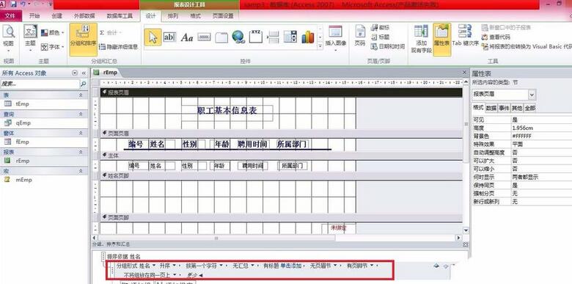Switch to 创建 (Create) ribbon tab
The width and height of the screenshot is (572, 284).
[x=57, y=15]
